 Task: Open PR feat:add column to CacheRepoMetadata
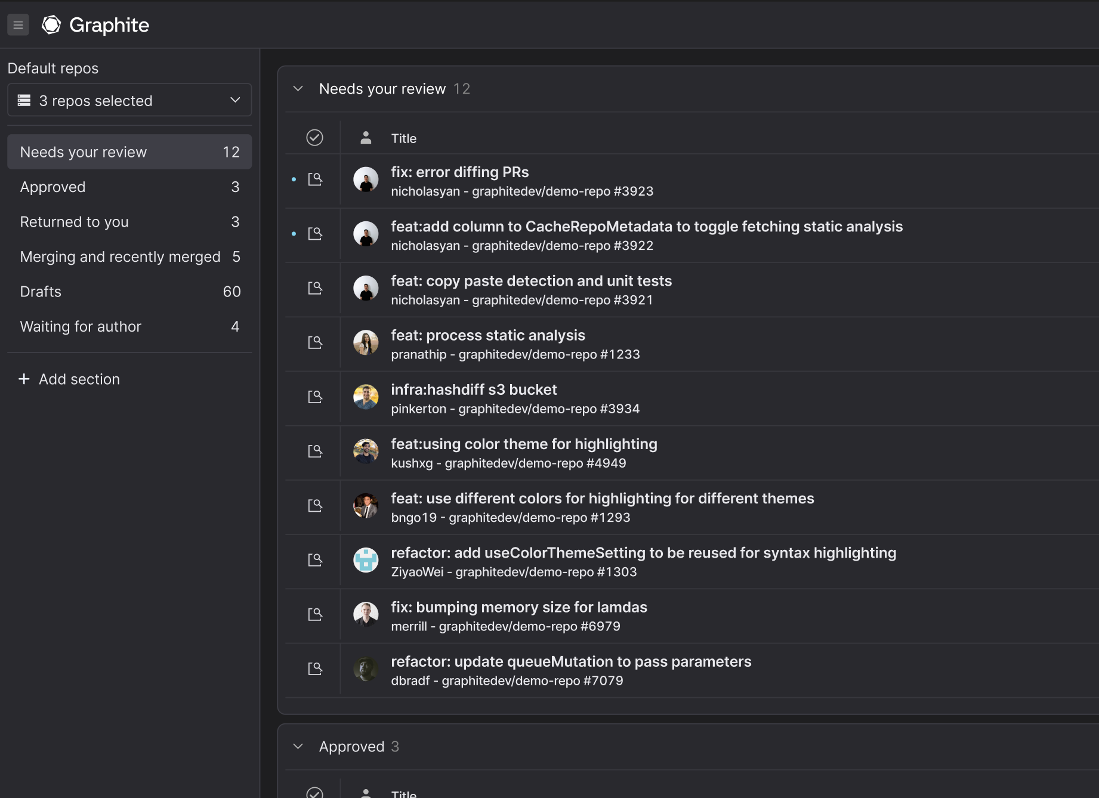647,227
